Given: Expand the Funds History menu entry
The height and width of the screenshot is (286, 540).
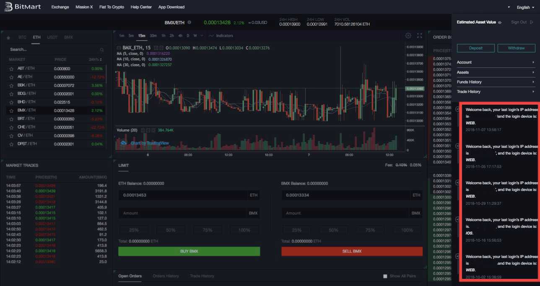Looking at the screenshot, I should pyautogui.click(x=496, y=82).
